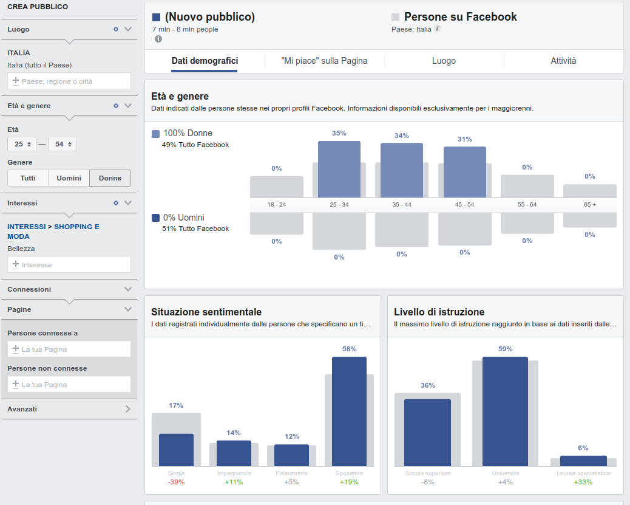630x505 pixels.
Task: Click the +33% value under Laurea specialistica
Action: click(583, 482)
